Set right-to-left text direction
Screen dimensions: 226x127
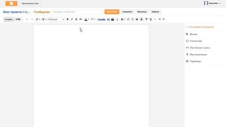(164, 19)
